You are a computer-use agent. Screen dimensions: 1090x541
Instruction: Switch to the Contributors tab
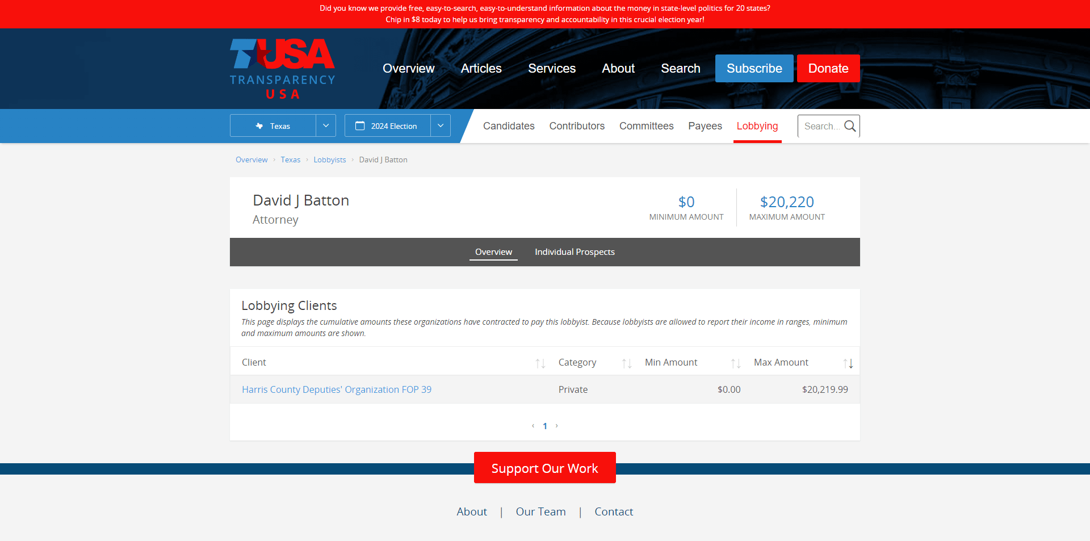[577, 126]
